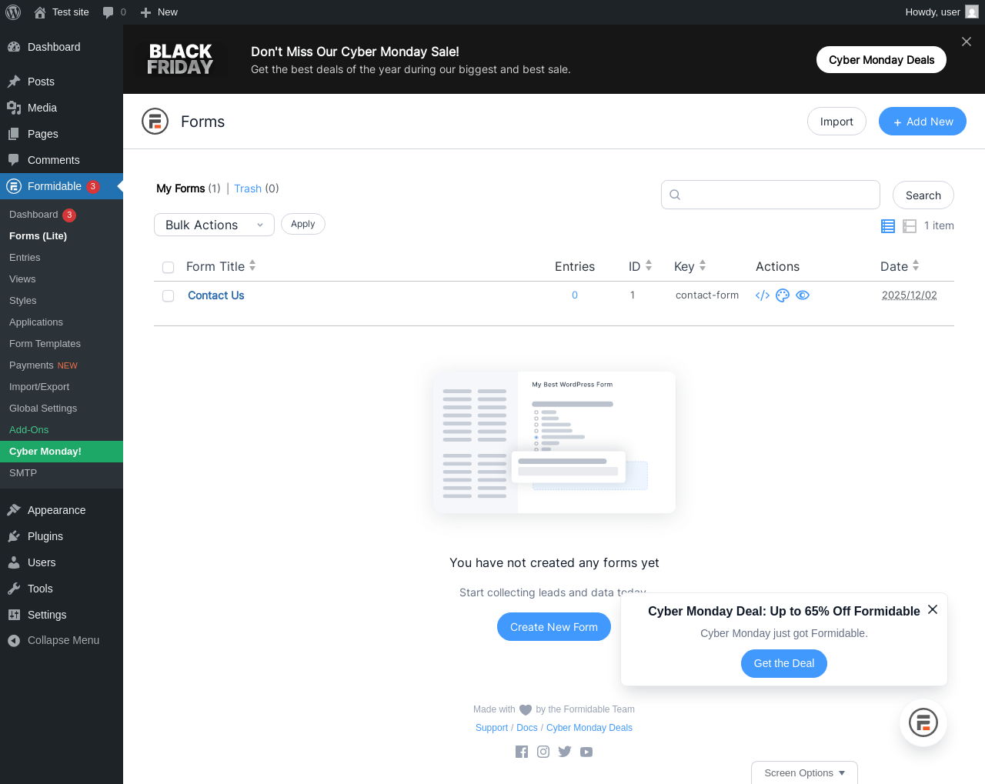Open the Instagram social icon
Screen dimensions: 985x784
tap(543, 752)
